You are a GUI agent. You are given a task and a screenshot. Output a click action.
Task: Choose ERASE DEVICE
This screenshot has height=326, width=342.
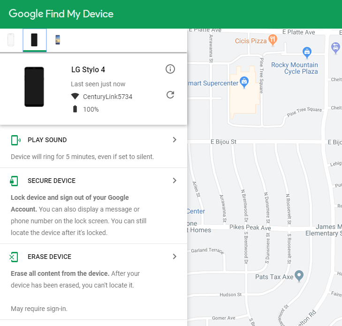(50, 257)
